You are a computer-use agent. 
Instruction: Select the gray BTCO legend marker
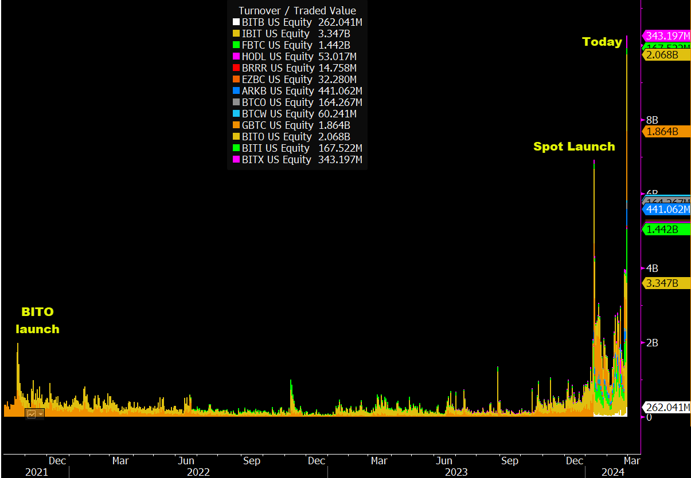click(x=236, y=102)
